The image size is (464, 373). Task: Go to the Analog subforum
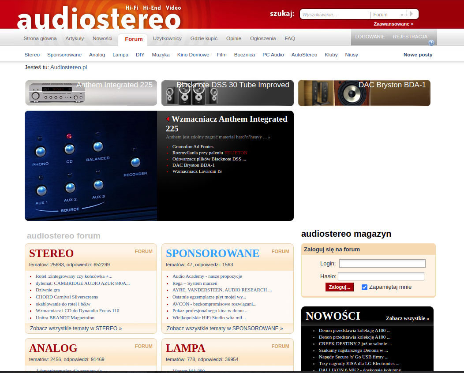[x=97, y=55]
